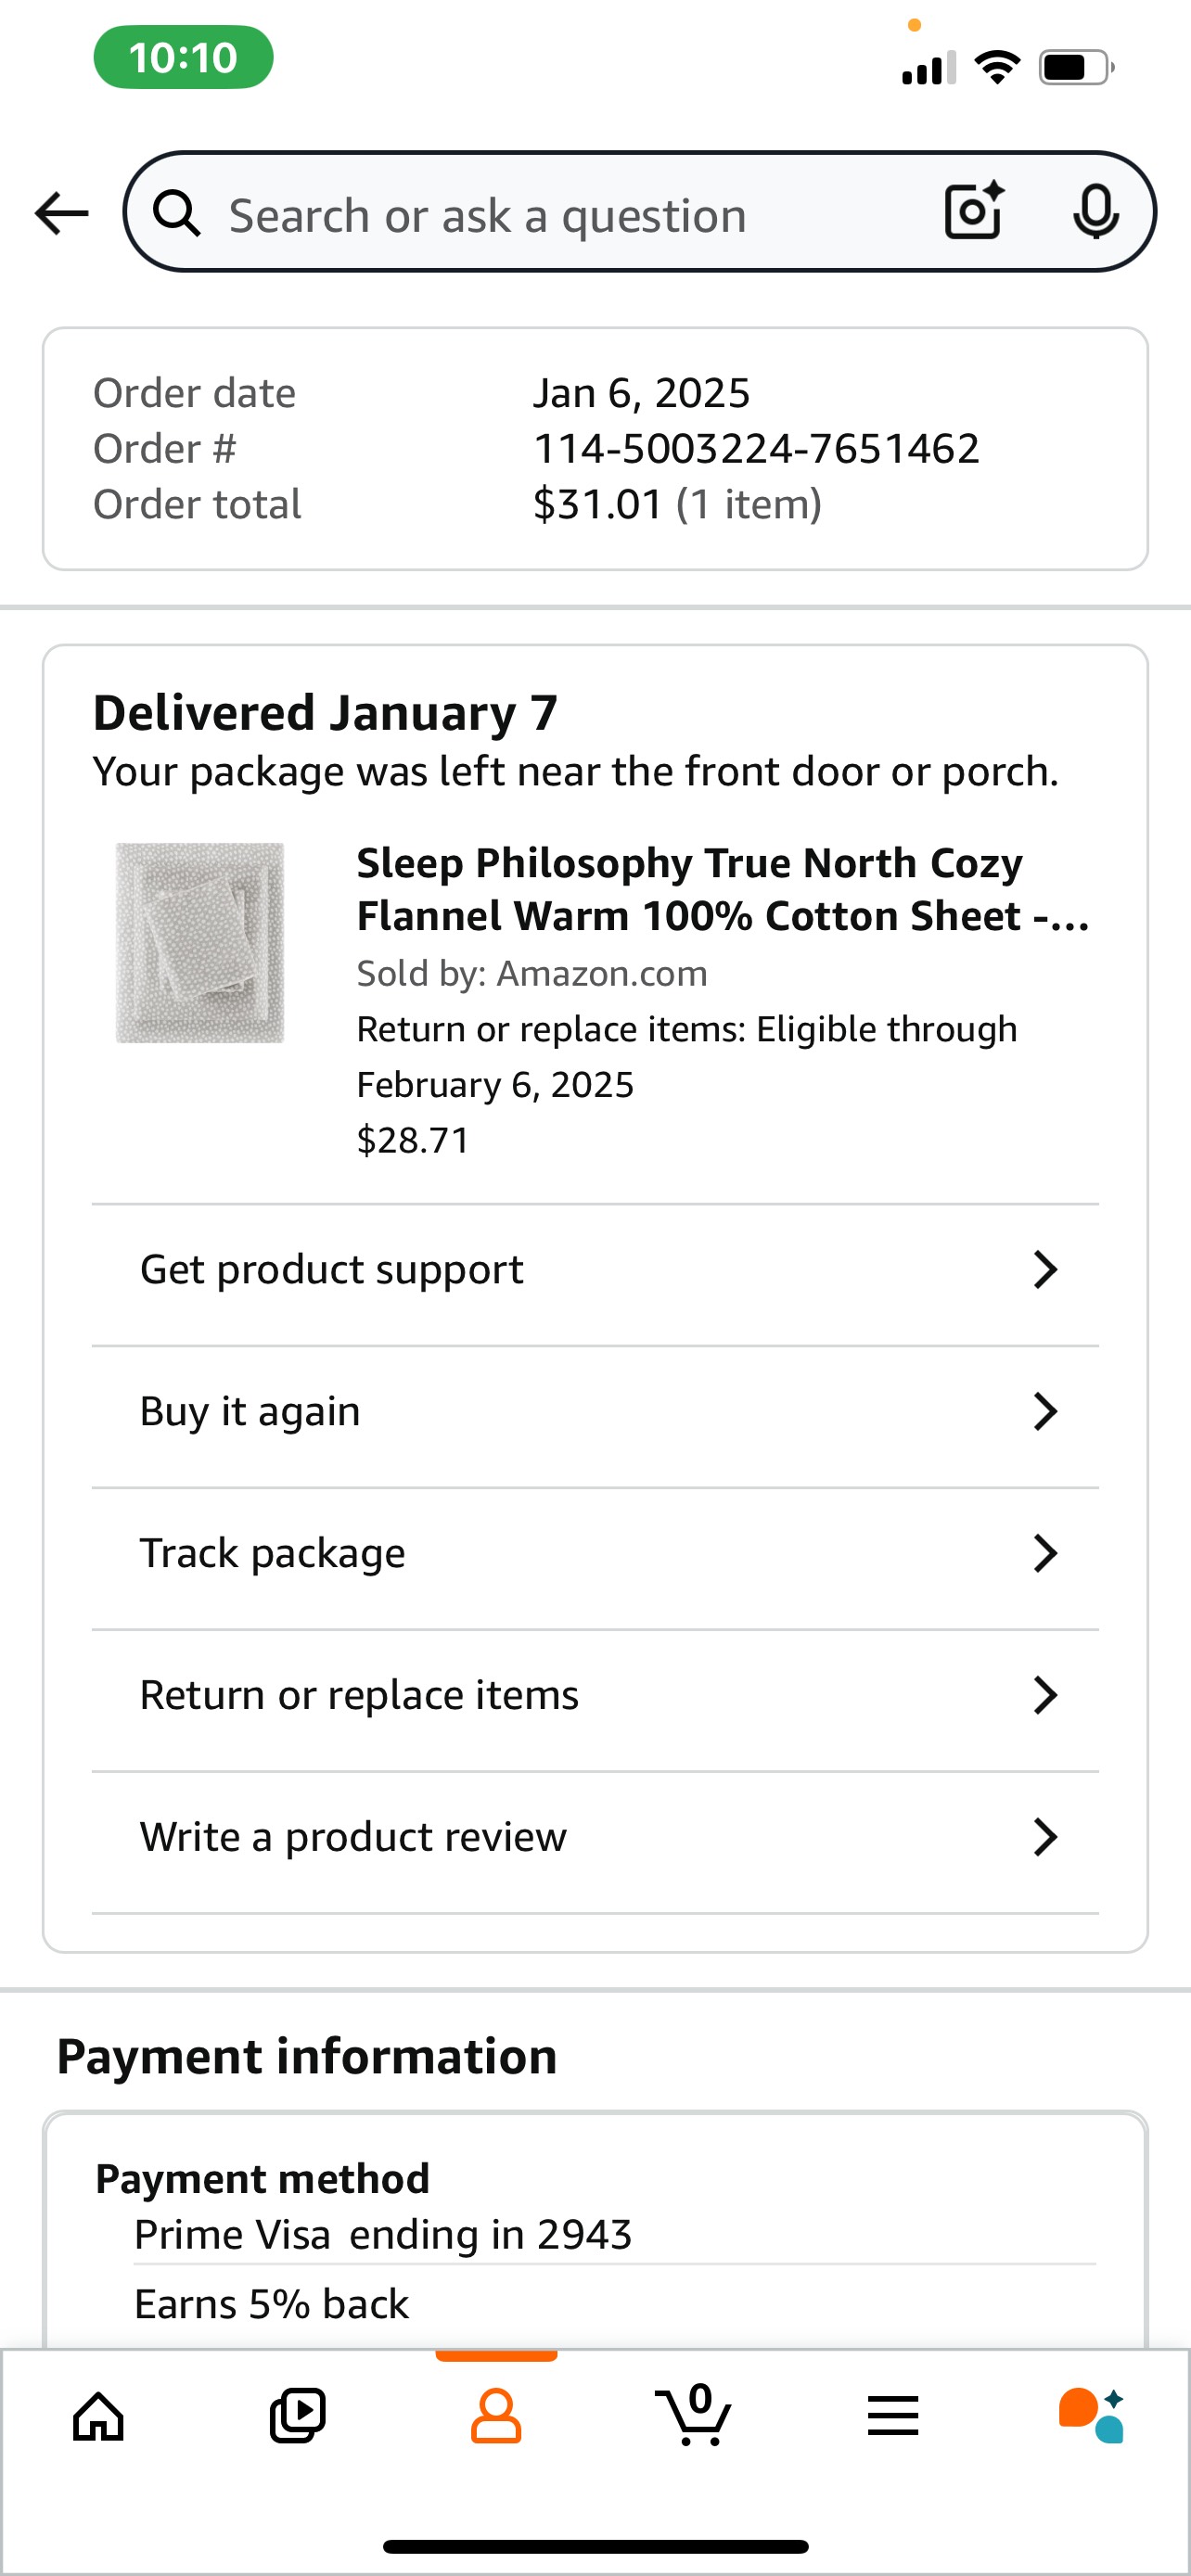The height and width of the screenshot is (2576, 1191).
Task: Tap the back arrow icon
Action: click(x=62, y=213)
